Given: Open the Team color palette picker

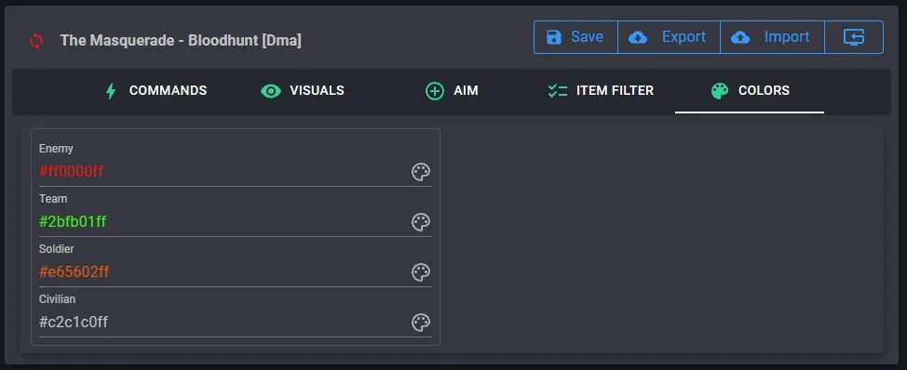Looking at the screenshot, I should [x=421, y=221].
